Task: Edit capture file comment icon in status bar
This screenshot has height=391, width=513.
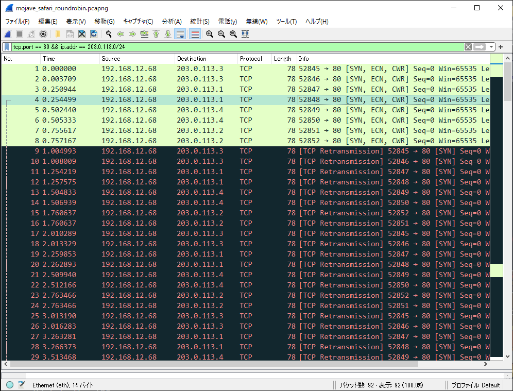Action: 22,385
